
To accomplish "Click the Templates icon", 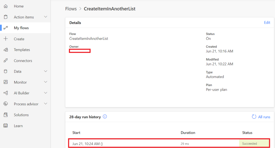I will (5, 50).
